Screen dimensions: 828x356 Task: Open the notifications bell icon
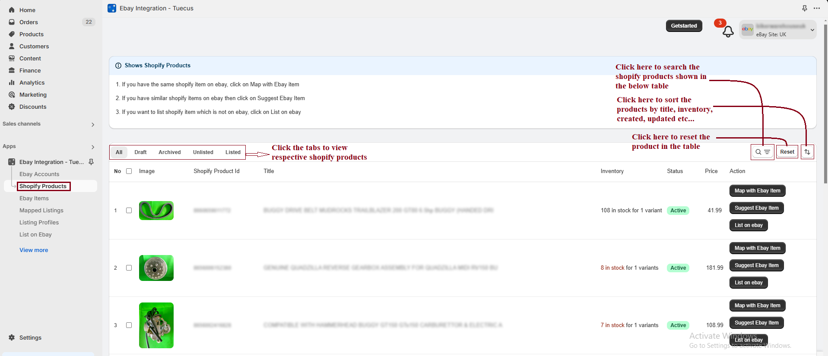click(728, 32)
